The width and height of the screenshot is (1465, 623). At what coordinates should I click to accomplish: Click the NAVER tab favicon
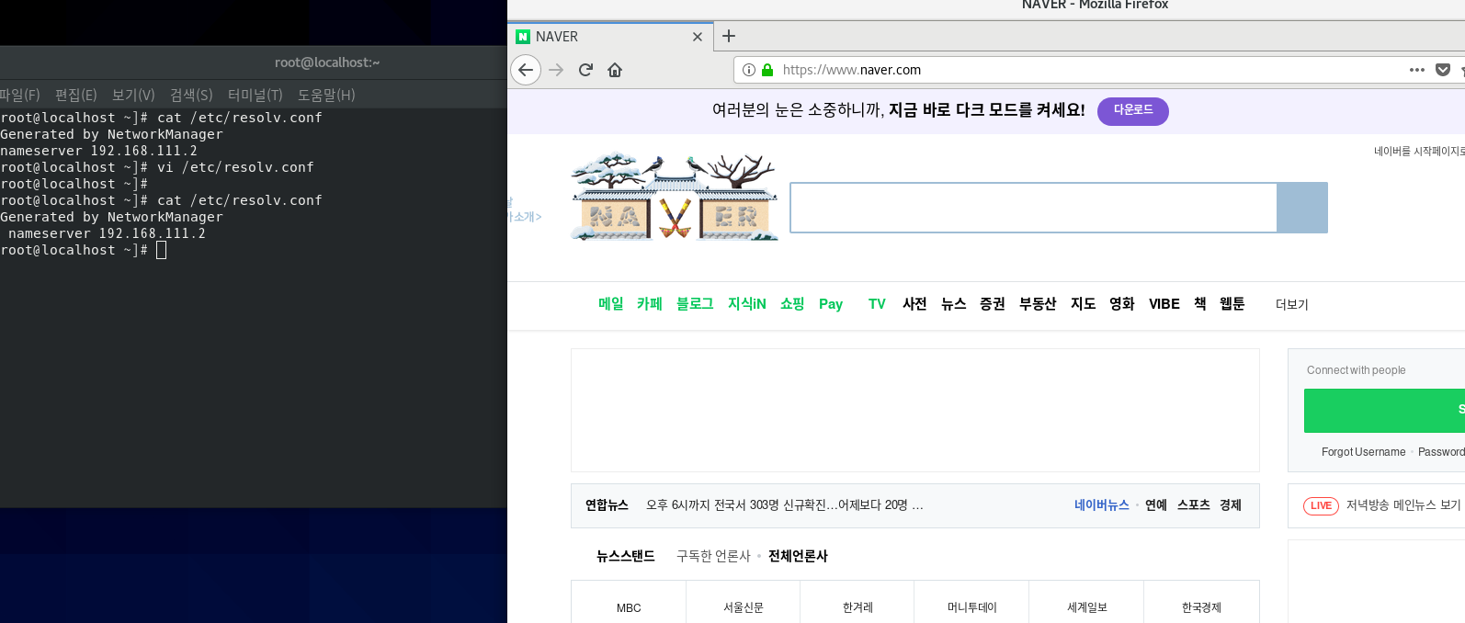523,37
